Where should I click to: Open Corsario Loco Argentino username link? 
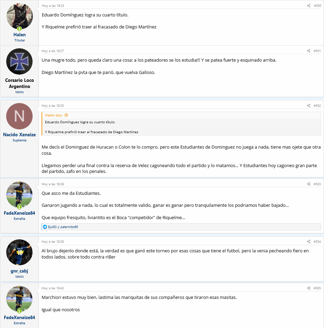pyautogui.click(x=20, y=83)
